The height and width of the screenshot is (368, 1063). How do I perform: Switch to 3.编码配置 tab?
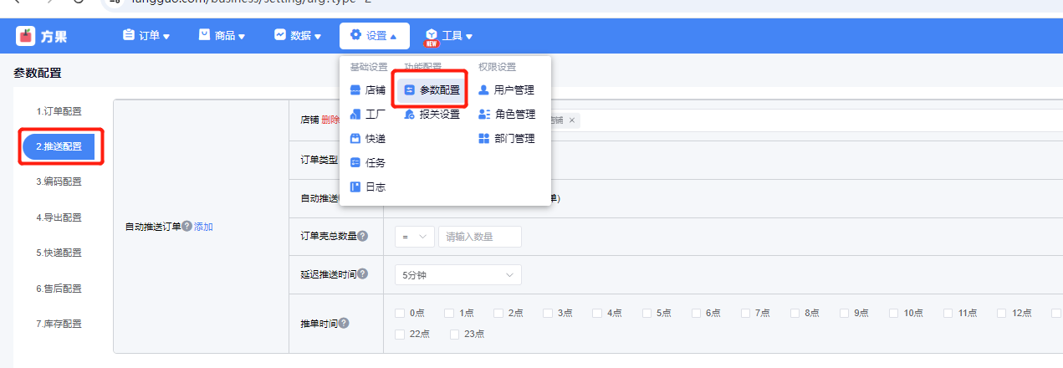(59, 181)
